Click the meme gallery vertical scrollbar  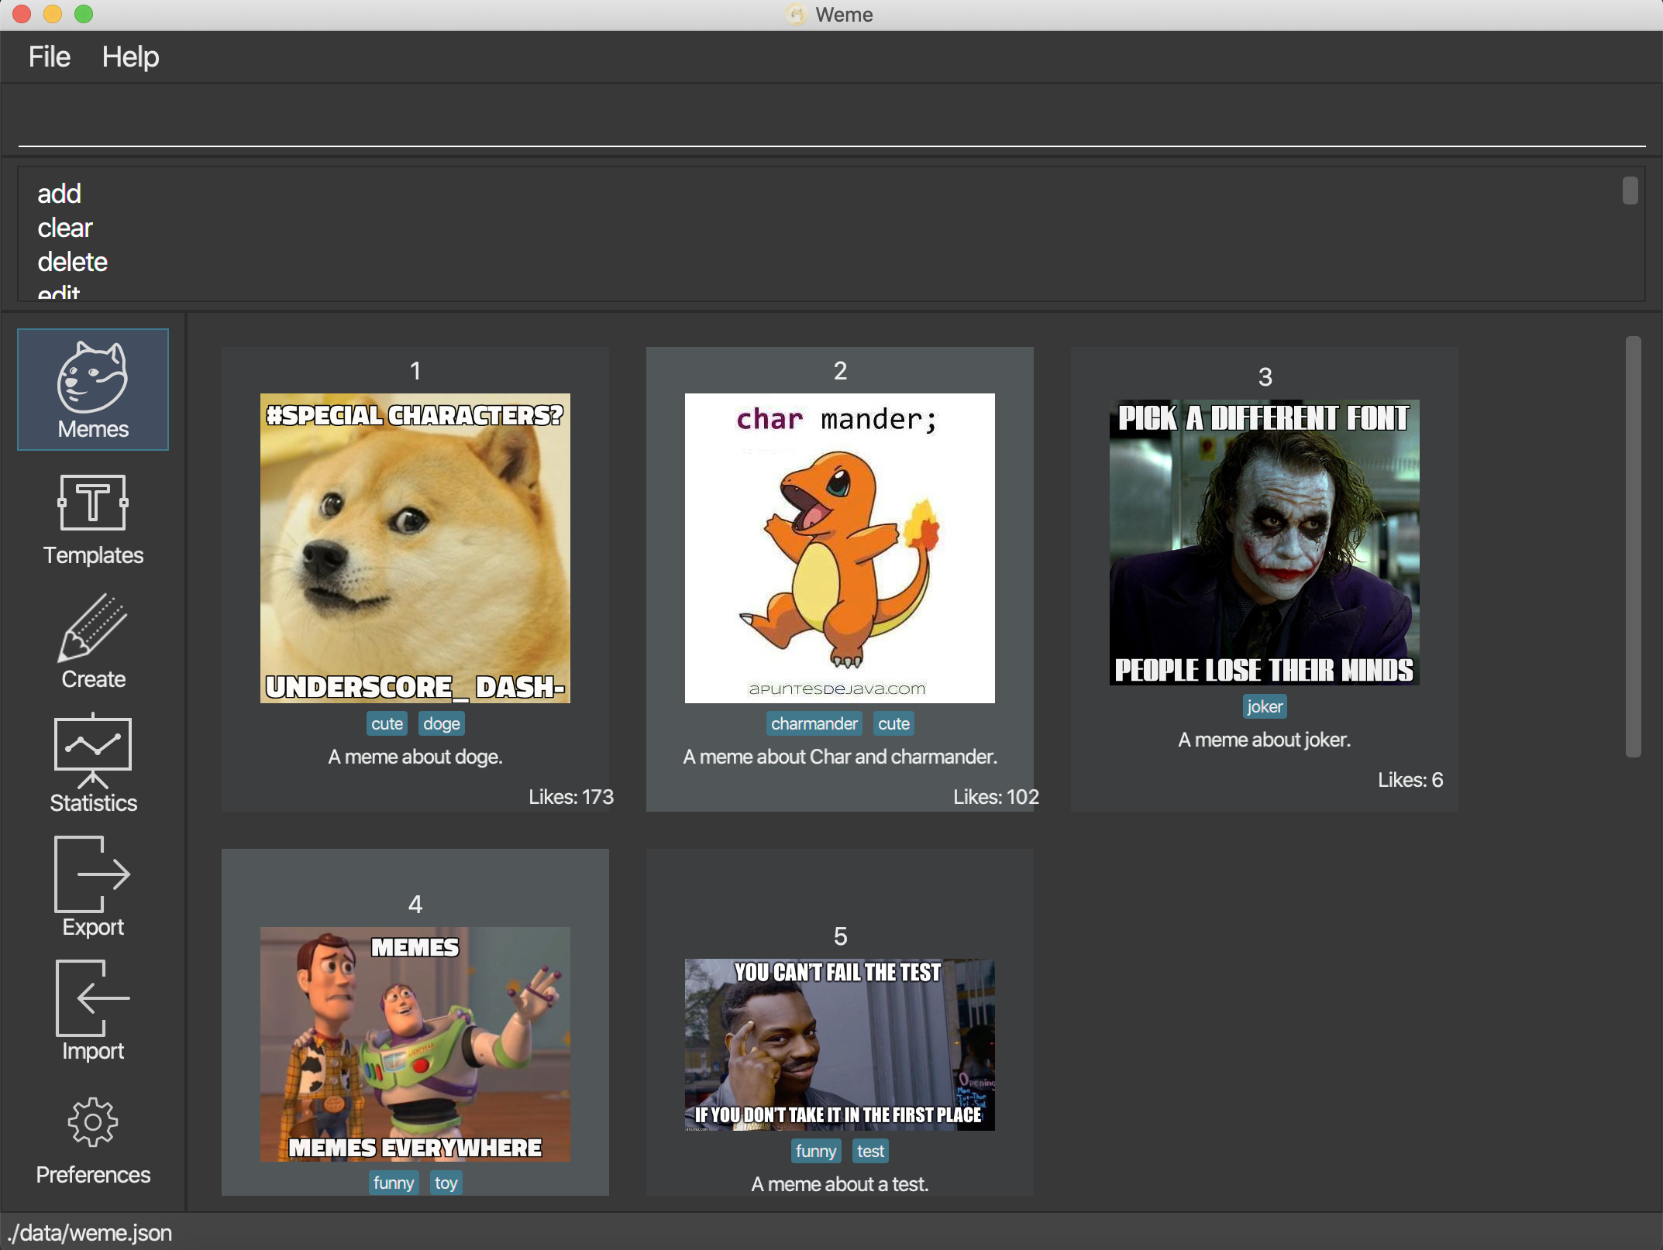click(x=1633, y=547)
